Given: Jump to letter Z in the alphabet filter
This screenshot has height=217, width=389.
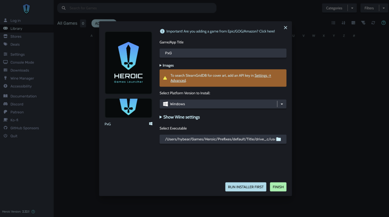Looking at the screenshot, I should tap(344, 36).
